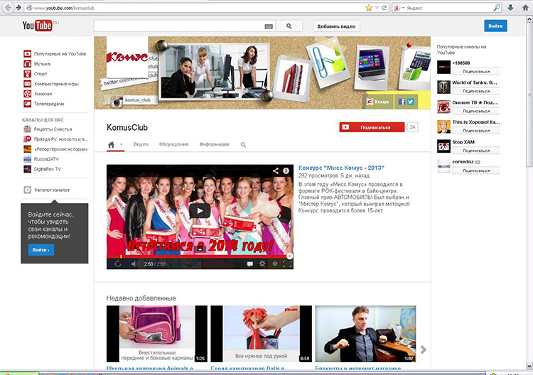Subscribe to comedoz channel
The width and height of the screenshot is (533, 375).
tap(476, 170)
